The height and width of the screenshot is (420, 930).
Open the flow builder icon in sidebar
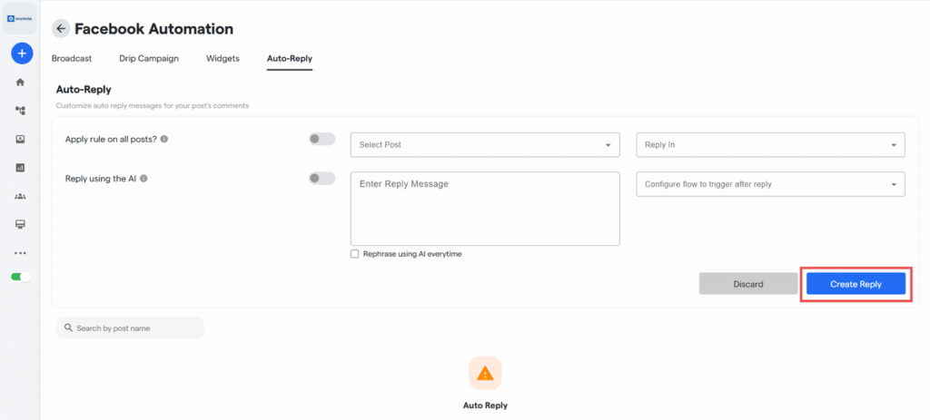pos(20,111)
